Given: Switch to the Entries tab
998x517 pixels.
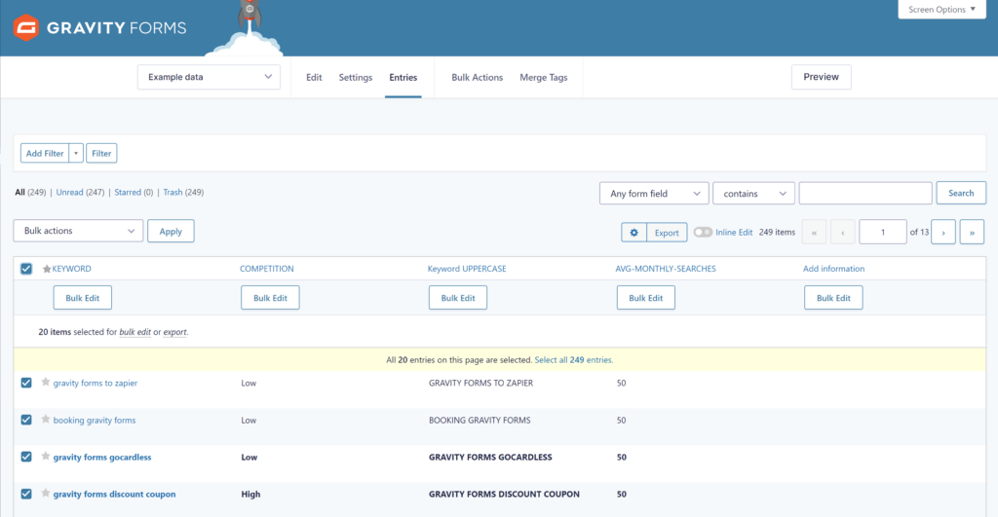Looking at the screenshot, I should (x=403, y=78).
